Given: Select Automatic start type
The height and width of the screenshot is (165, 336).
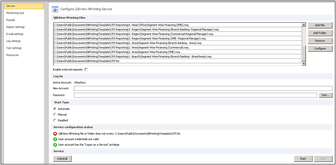Looking at the screenshot, I should tap(55, 109).
